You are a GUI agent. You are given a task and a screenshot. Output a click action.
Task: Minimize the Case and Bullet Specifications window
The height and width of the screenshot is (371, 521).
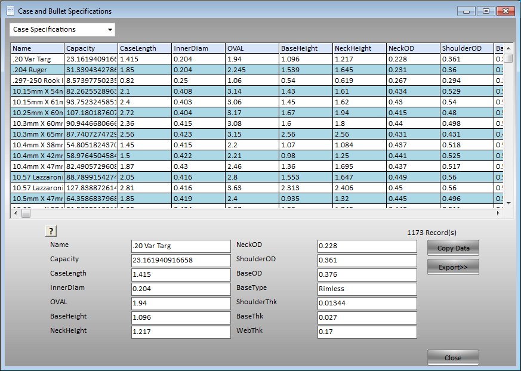[465, 10]
